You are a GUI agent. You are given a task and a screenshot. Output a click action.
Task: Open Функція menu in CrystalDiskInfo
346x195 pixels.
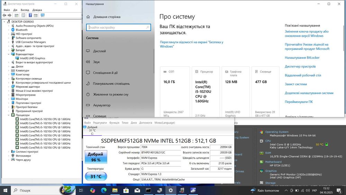114,123
